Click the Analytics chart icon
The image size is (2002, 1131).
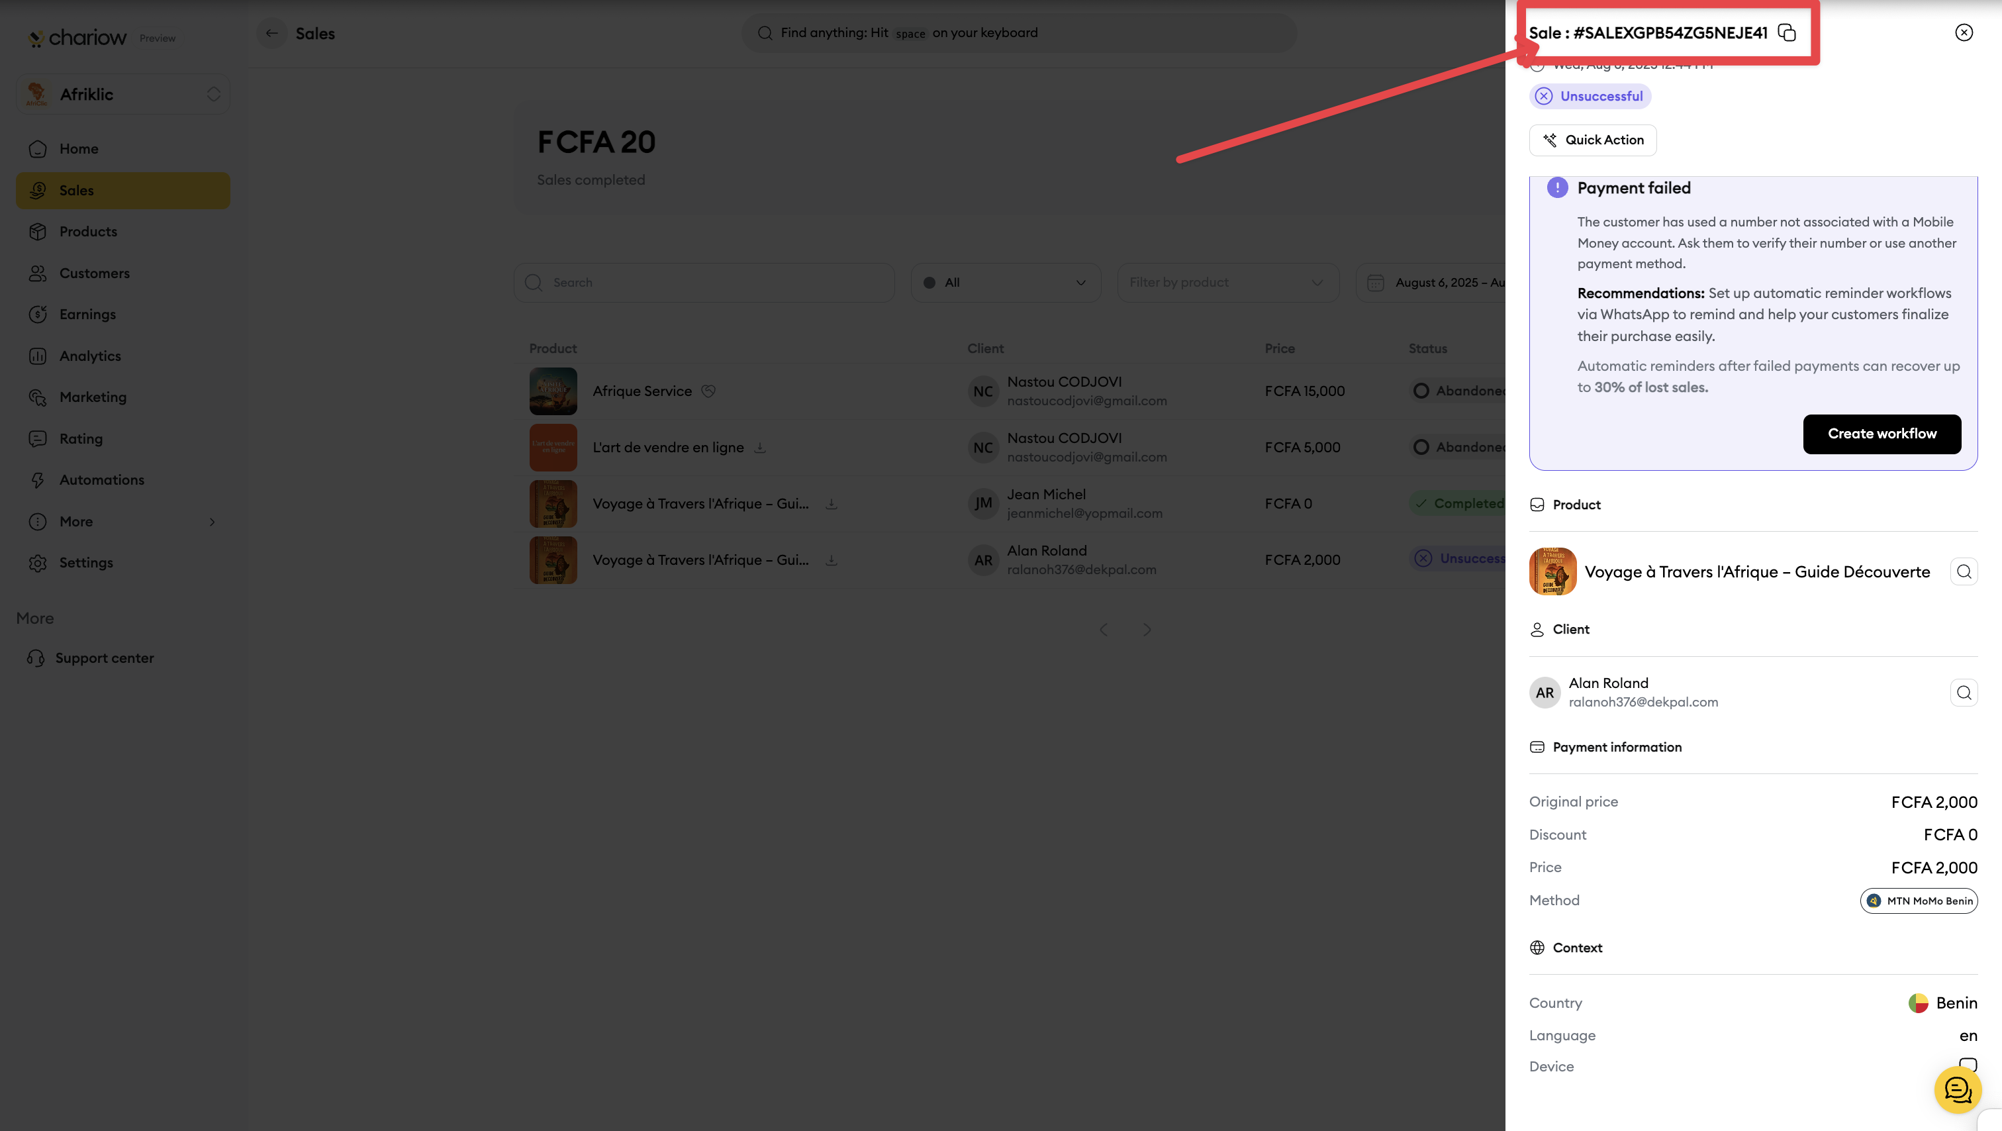click(x=37, y=356)
